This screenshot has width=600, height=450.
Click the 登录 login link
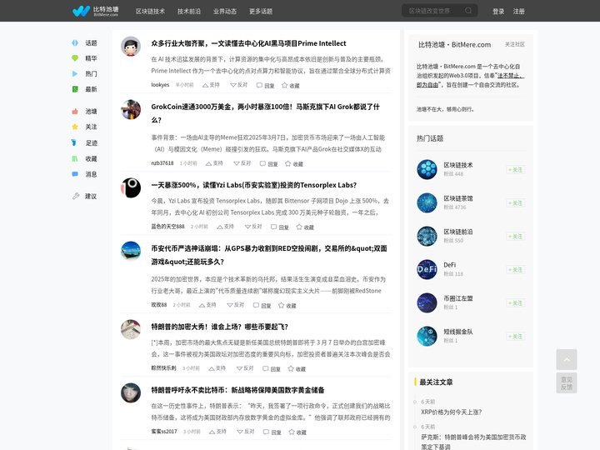tap(498, 11)
